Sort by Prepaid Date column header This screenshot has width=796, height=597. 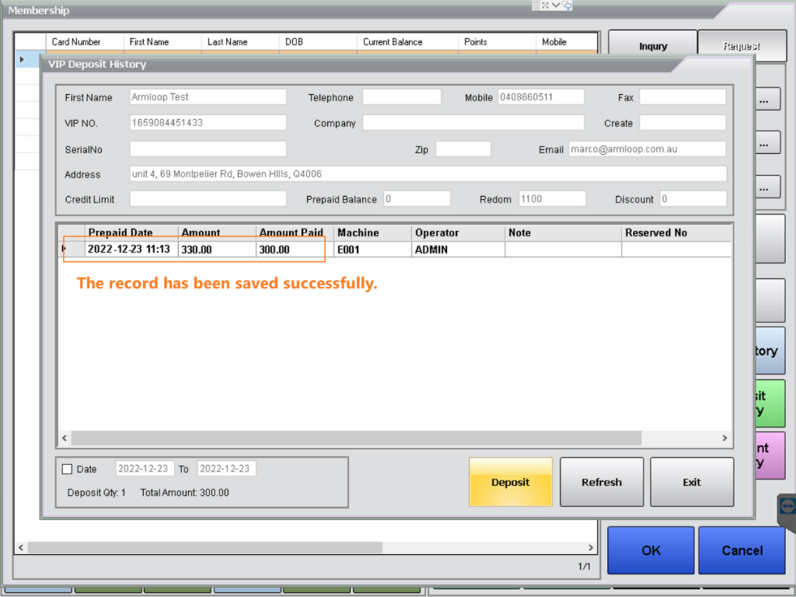point(120,232)
